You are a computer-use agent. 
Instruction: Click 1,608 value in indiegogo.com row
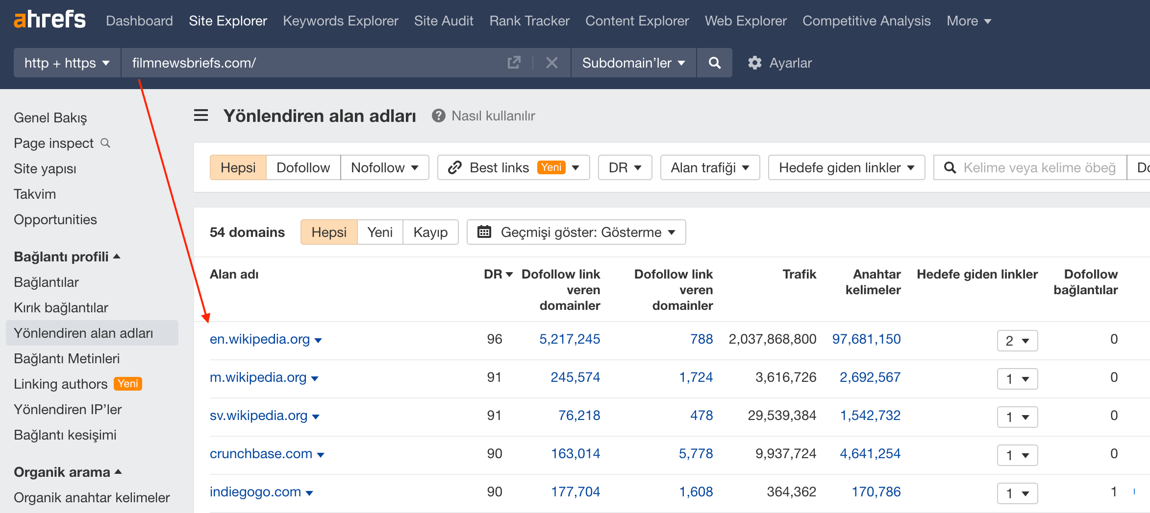(696, 491)
